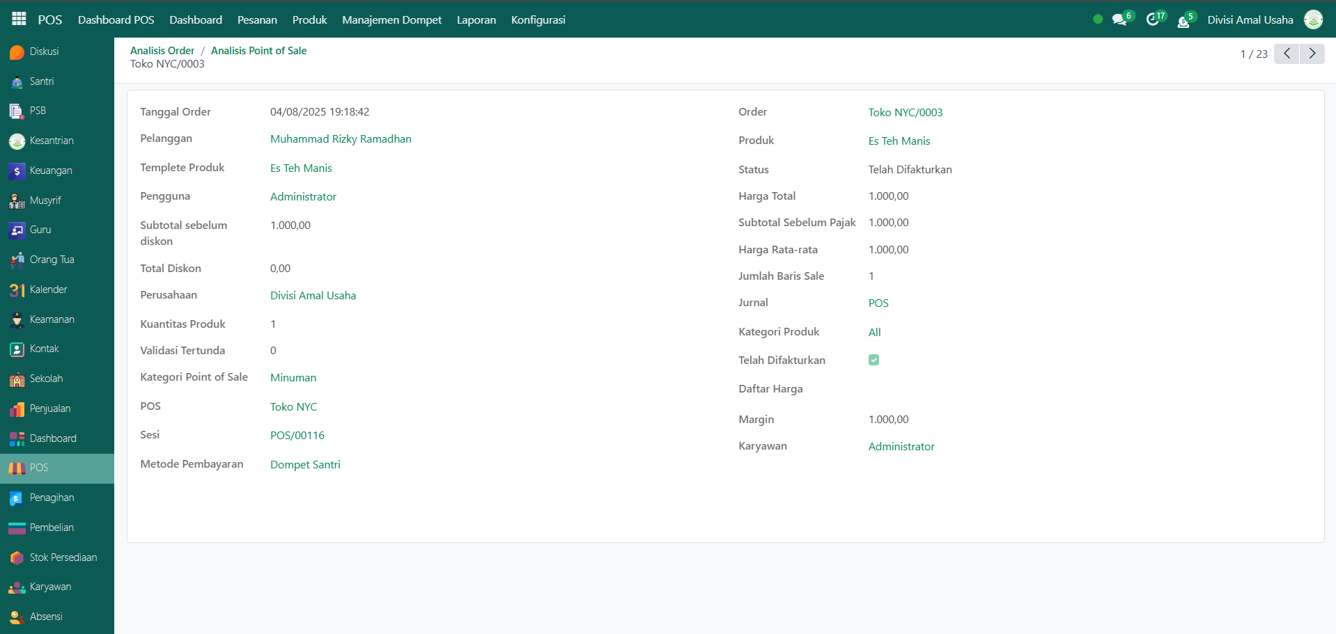Click the pager counter 1 / 23

[1253, 54]
